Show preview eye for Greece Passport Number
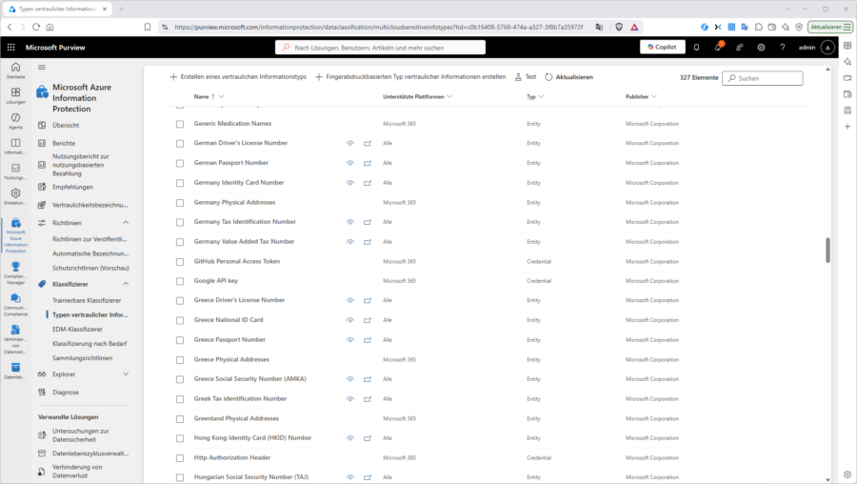 (350, 339)
